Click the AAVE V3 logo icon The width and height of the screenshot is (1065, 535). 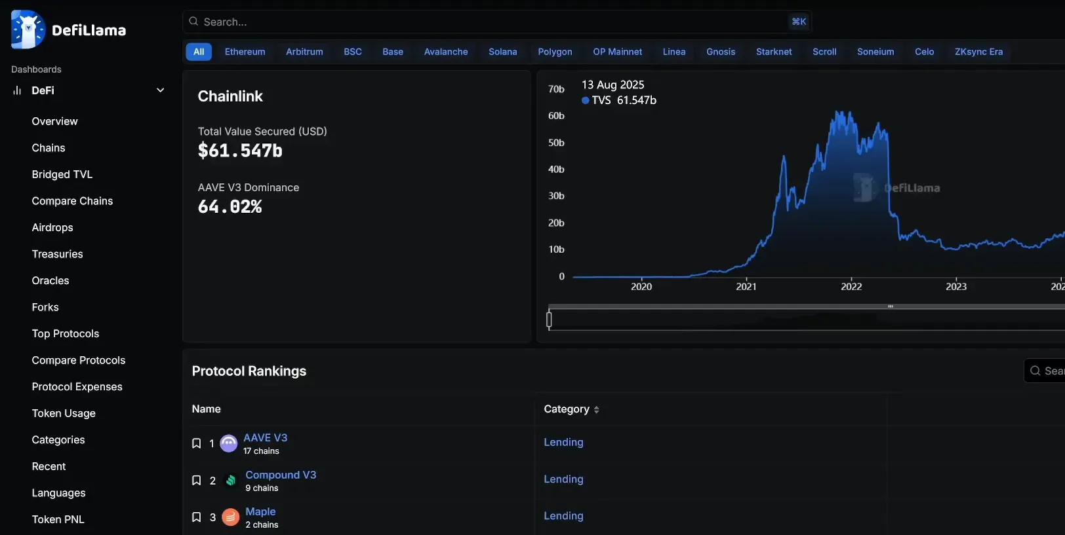228,443
